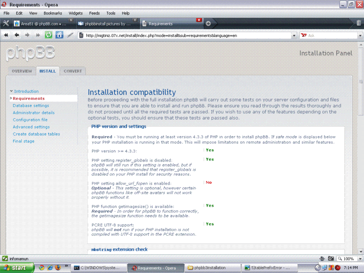Expand the quick launch overflow chevron
Screen dimensions: 364x273
66,266
